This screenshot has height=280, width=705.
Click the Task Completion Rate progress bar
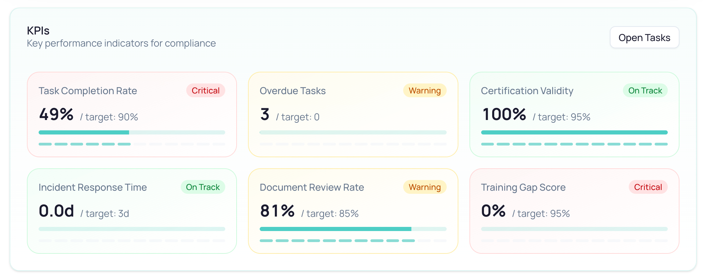(x=132, y=132)
